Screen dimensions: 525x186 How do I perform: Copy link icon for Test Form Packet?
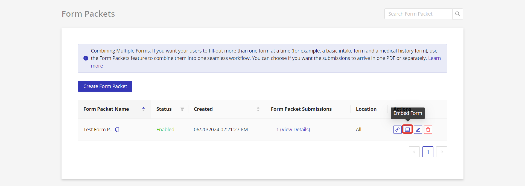[x=397, y=130]
